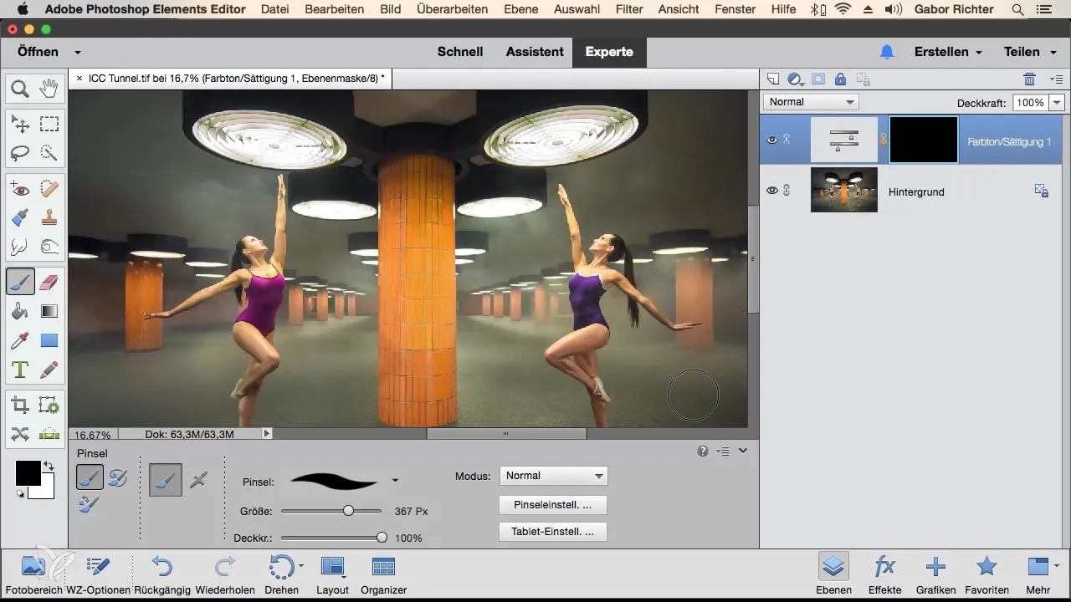Viewport: 1071px width, 602px height.
Task: Click the Pinseleinstell. button
Action: (552, 506)
